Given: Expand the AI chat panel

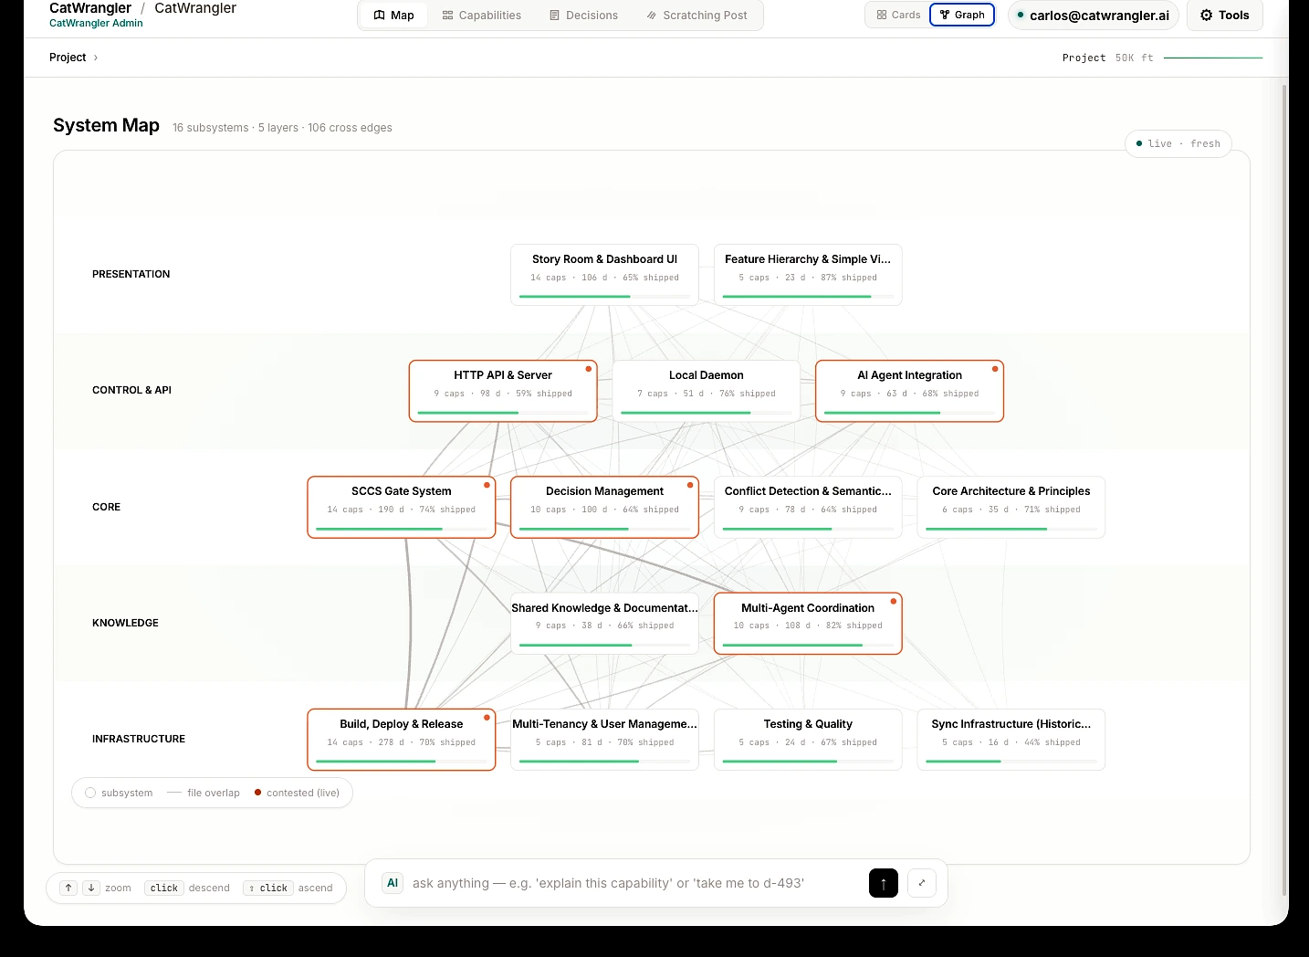Looking at the screenshot, I should coord(922,883).
